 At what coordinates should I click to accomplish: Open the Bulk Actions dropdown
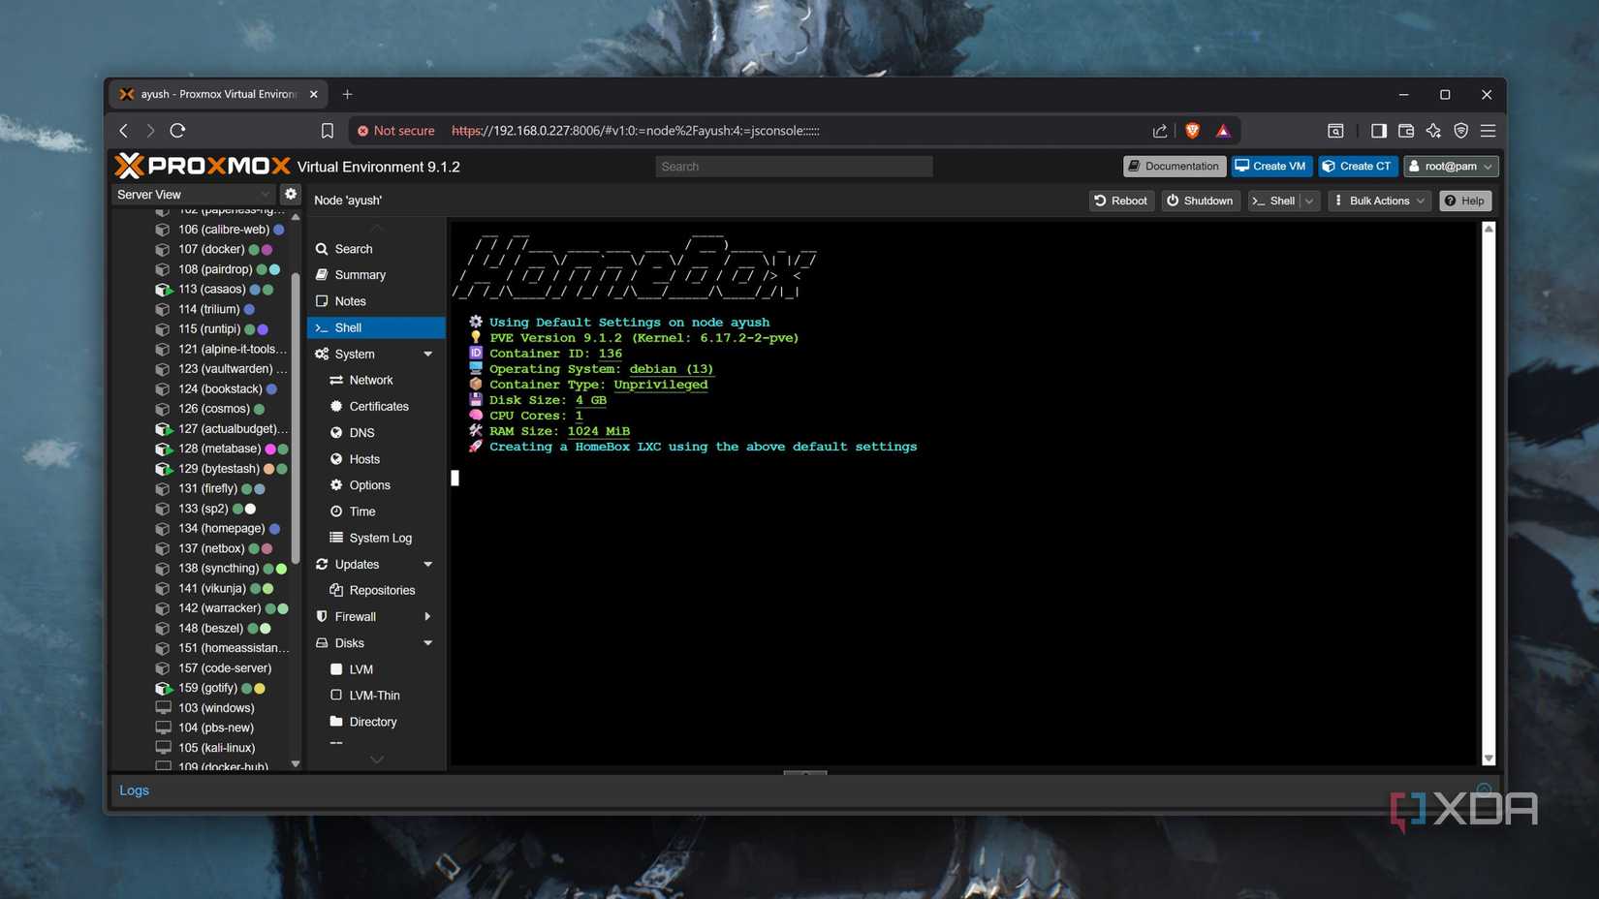1379,201
